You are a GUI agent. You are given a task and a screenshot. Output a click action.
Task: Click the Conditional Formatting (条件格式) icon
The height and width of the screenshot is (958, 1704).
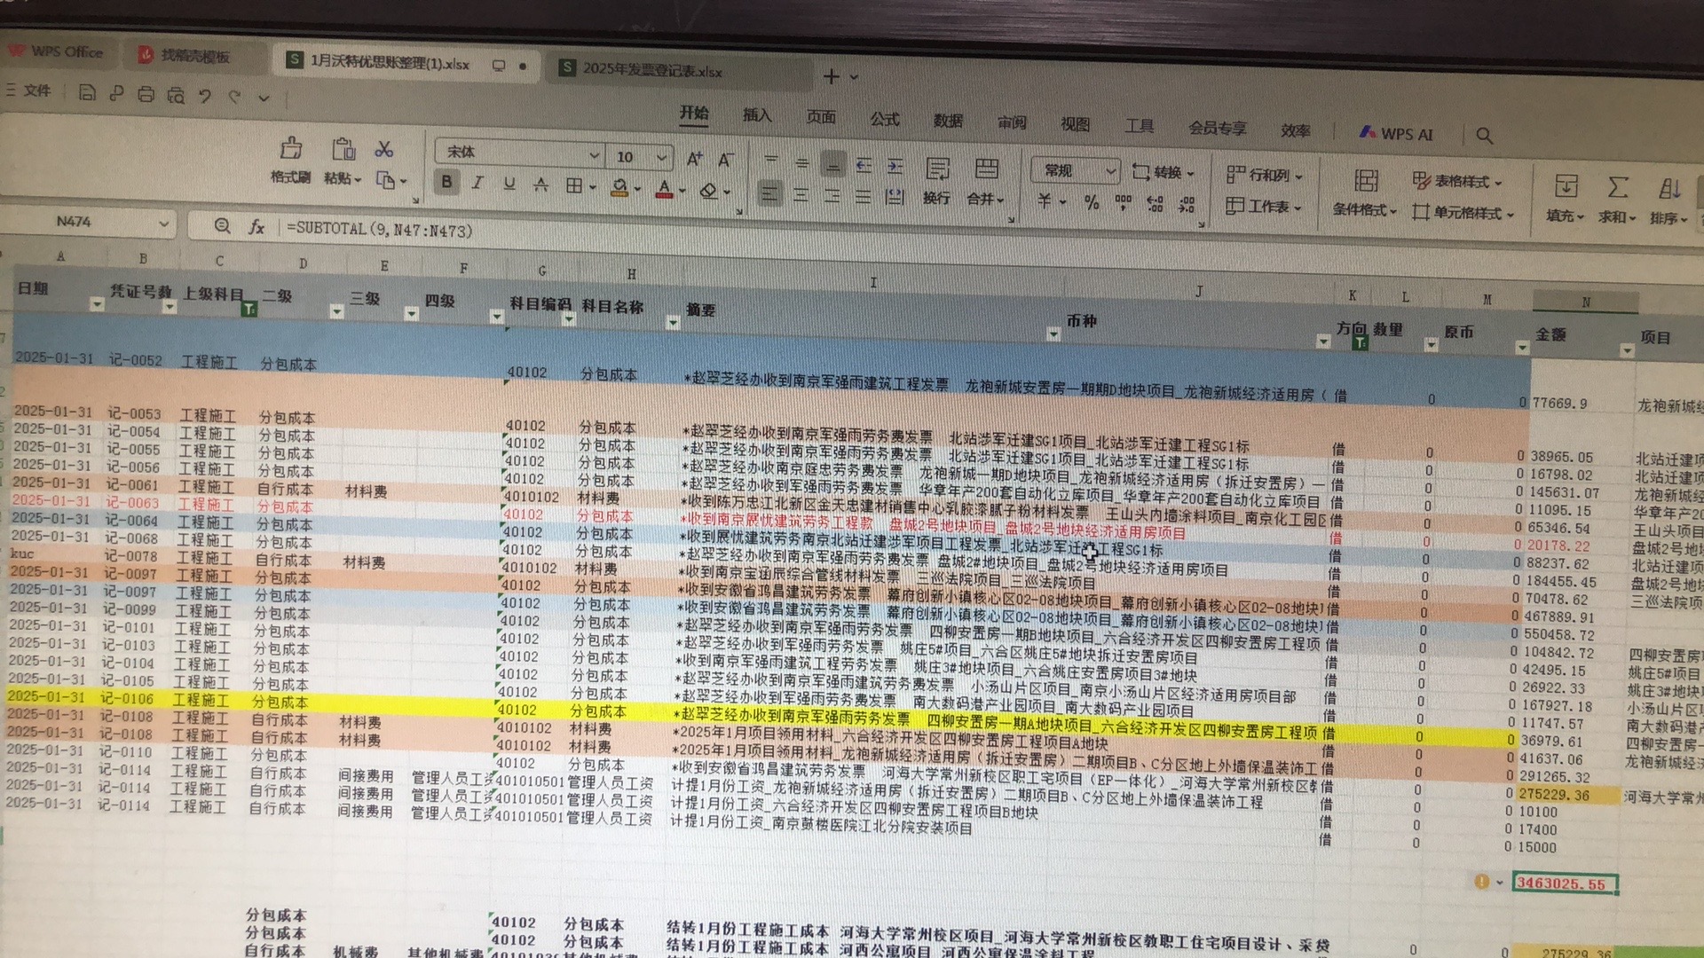[1366, 180]
